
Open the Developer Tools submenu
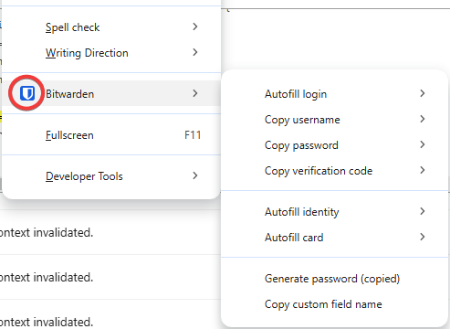point(111,176)
